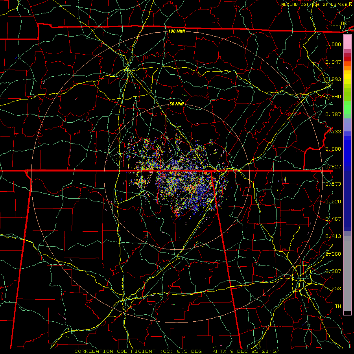Click the 0.733 legend value
Image resolution: width=354 pixels, height=354 pixels.
coord(333,131)
